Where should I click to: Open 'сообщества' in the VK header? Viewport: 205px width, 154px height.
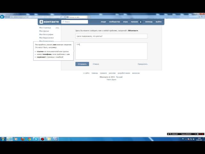coord(115,22)
